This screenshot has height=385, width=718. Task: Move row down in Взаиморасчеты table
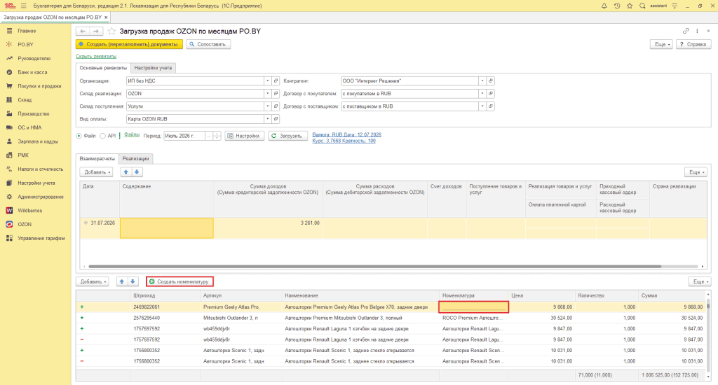pos(137,172)
